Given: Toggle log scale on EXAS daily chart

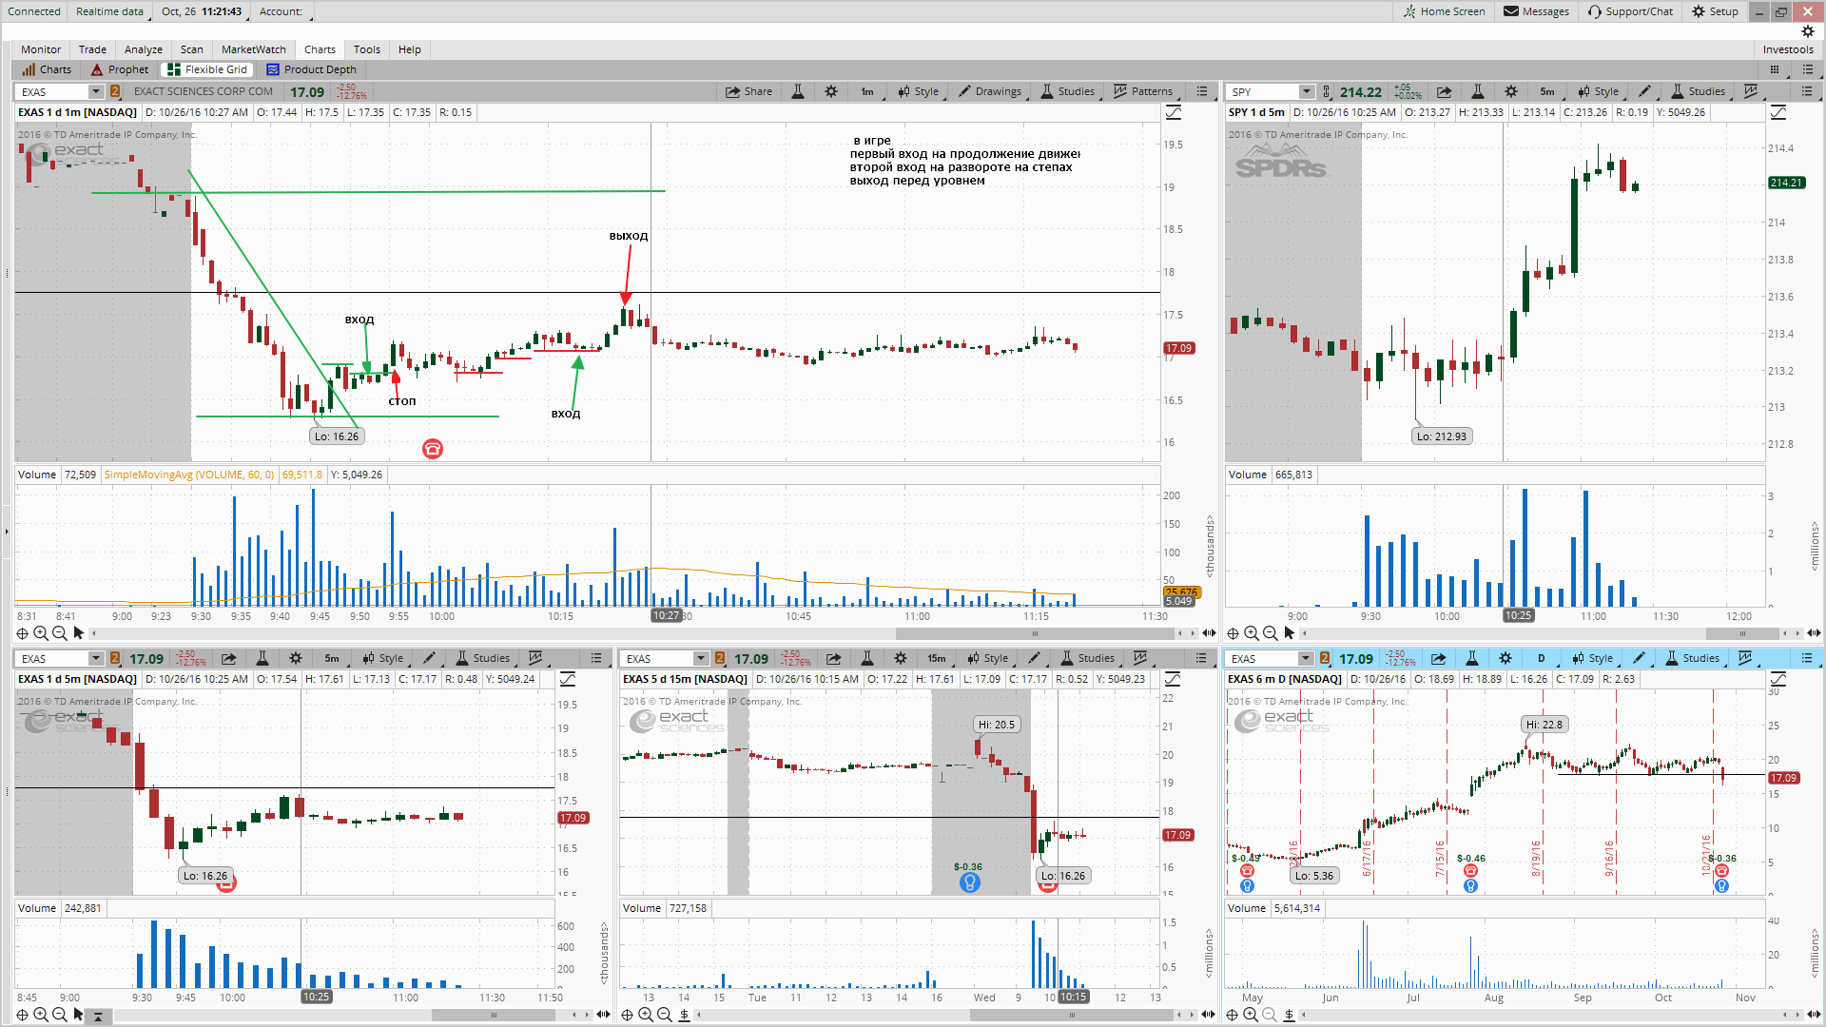Looking at the screenshot, I should 1778,679.
